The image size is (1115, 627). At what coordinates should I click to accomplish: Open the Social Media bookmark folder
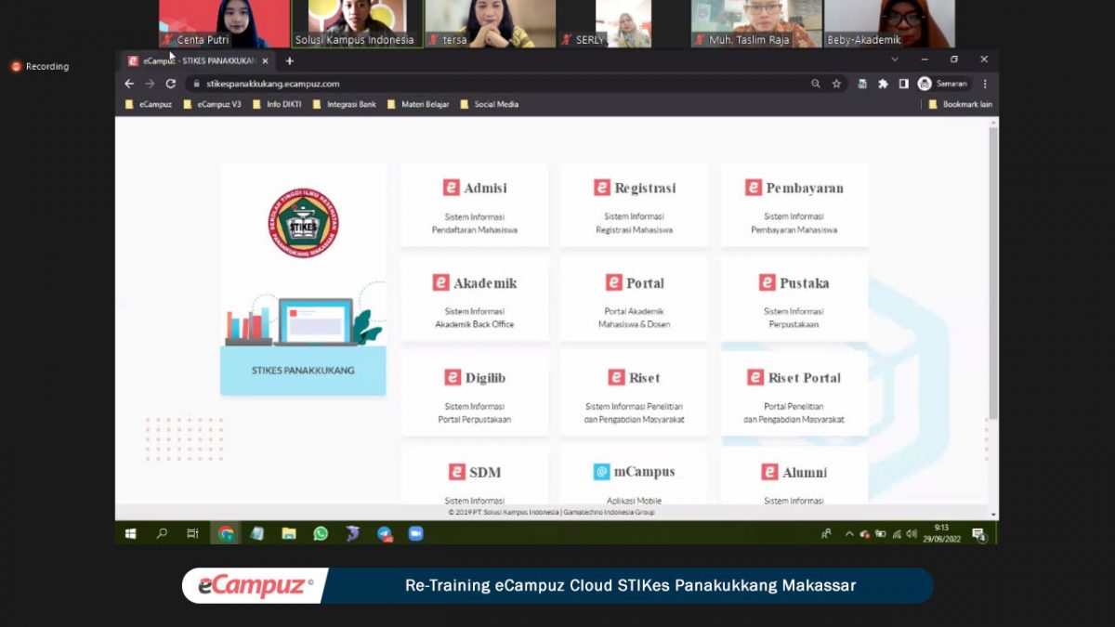coord(490,105)
